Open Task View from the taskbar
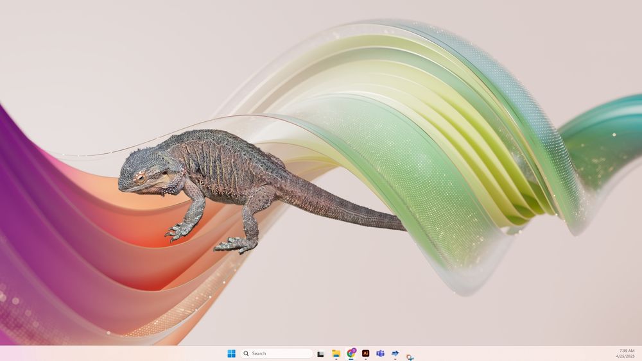 coord(321,354)
